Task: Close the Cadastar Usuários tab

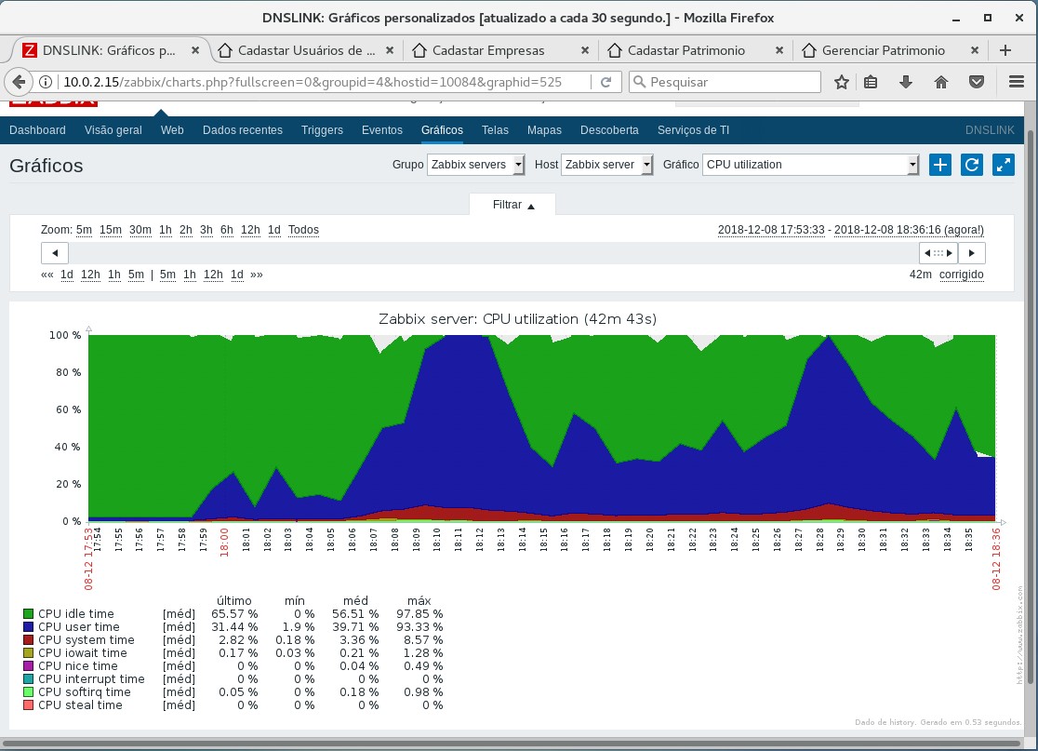Action: pyautogui.click(x=390, y=50)
